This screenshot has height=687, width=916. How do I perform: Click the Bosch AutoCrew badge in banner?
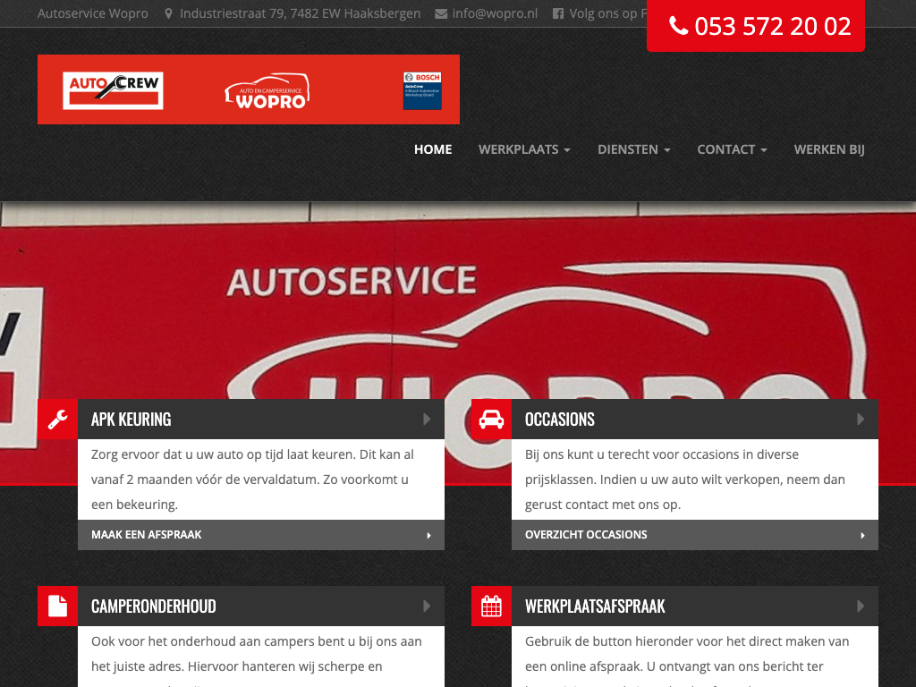422,90
